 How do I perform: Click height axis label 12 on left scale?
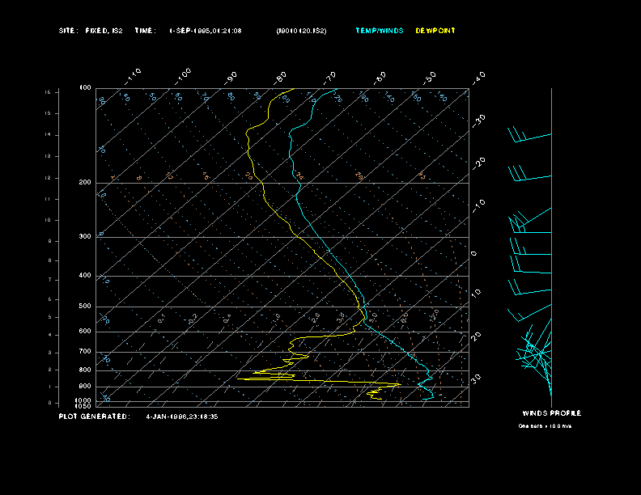[x=48, y=178]
